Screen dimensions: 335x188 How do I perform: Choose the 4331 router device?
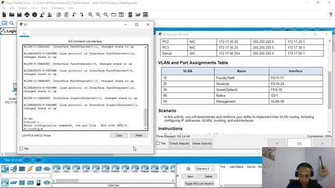pyautogui.click(x=57, y=168)
